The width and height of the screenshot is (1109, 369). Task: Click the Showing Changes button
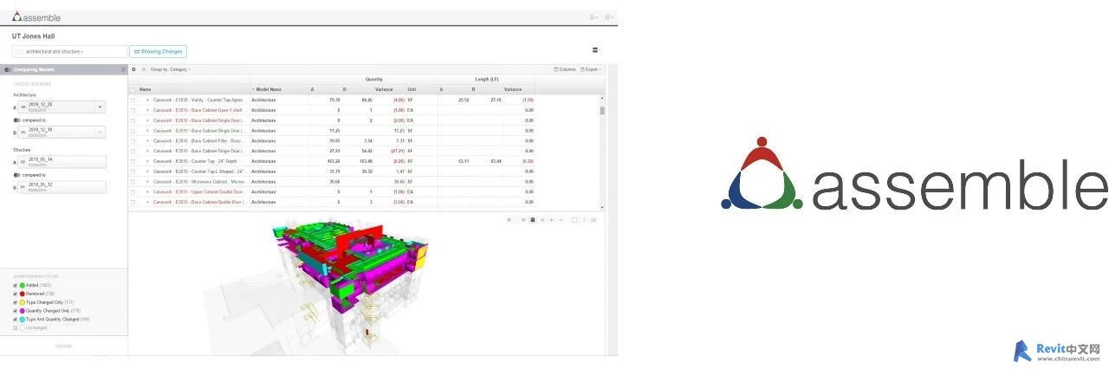tap(158, 52)
